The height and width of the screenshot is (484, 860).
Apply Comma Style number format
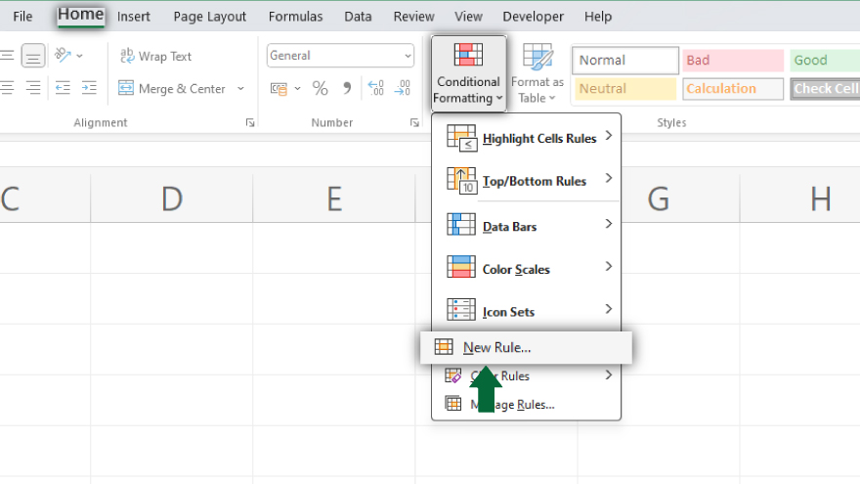click(x=346, y=89)
